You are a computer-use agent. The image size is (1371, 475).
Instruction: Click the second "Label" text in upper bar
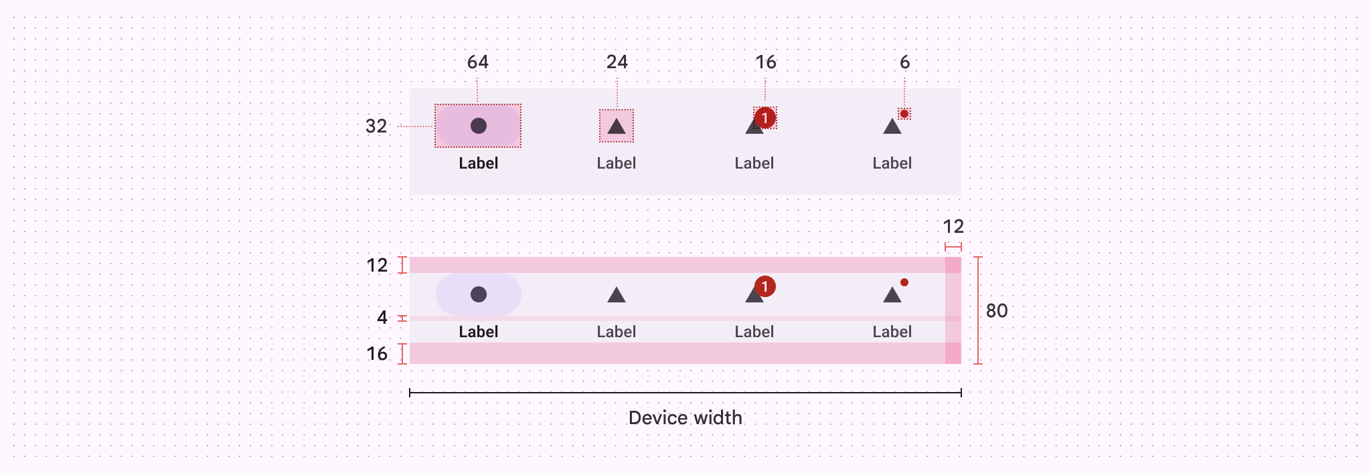(616, 163)
